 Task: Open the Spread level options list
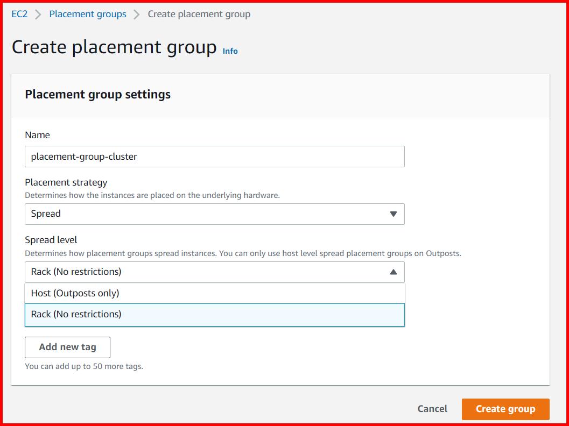214,272
